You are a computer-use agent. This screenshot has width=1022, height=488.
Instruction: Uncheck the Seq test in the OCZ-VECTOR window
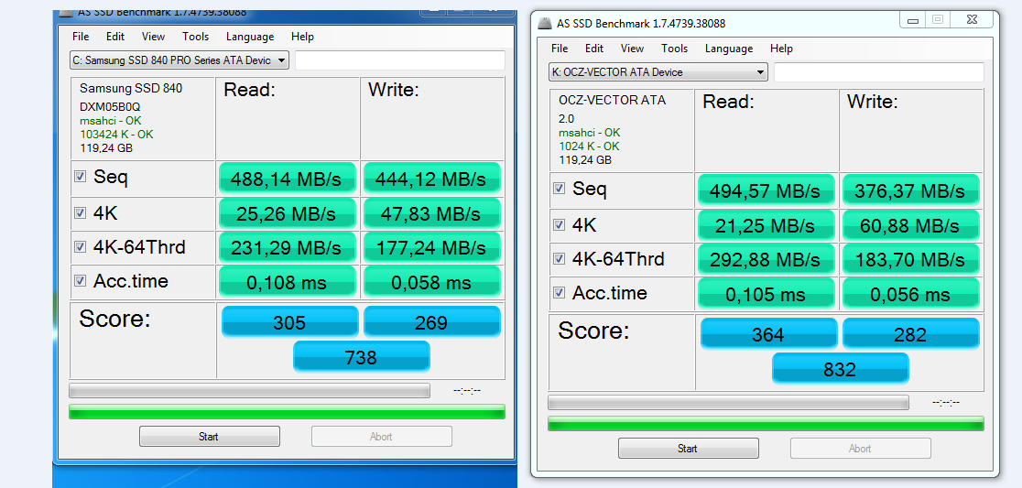point(560,189)
